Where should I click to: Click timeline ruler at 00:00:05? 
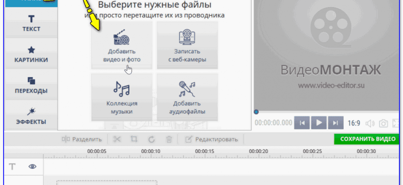point(97,151)
